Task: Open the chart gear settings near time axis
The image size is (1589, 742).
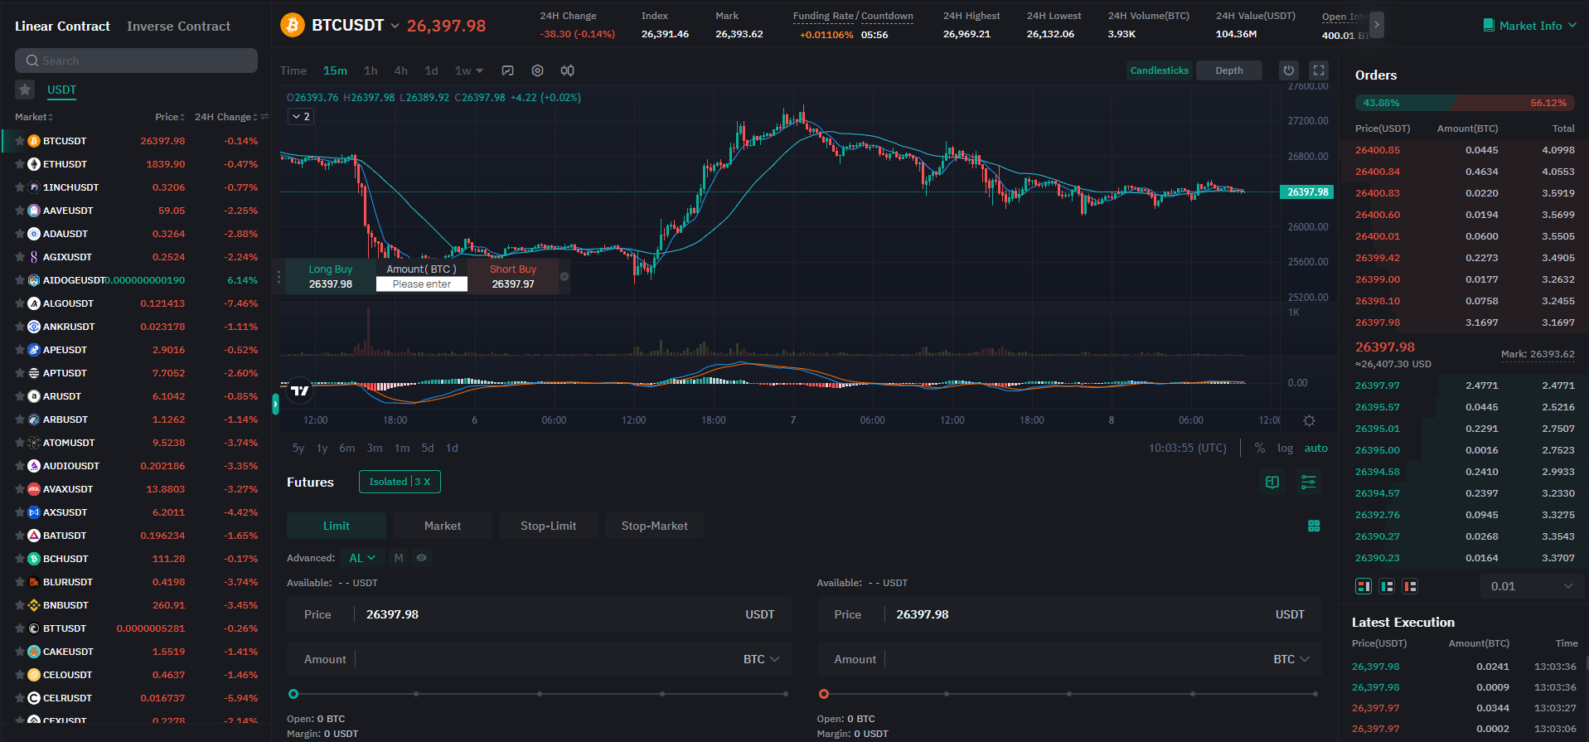Action: click(1309, 420)
